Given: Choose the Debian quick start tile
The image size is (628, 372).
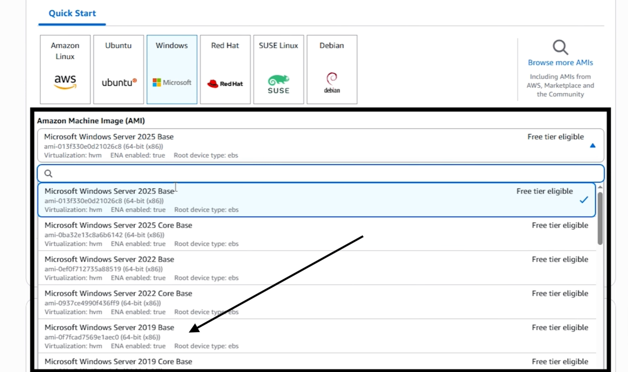Looking at the screenshot, I should (332, 69).
